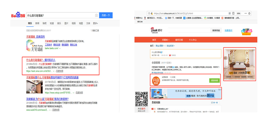This screenshot has width=270, height=123.
Task: Open the 企查查 bookmark
Action: coord(193,18)
